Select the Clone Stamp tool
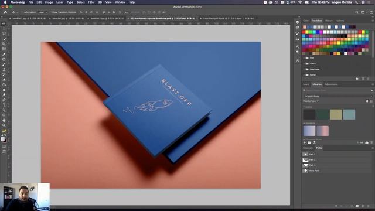Screen dimensions: 375x211 tap(4, 69)
